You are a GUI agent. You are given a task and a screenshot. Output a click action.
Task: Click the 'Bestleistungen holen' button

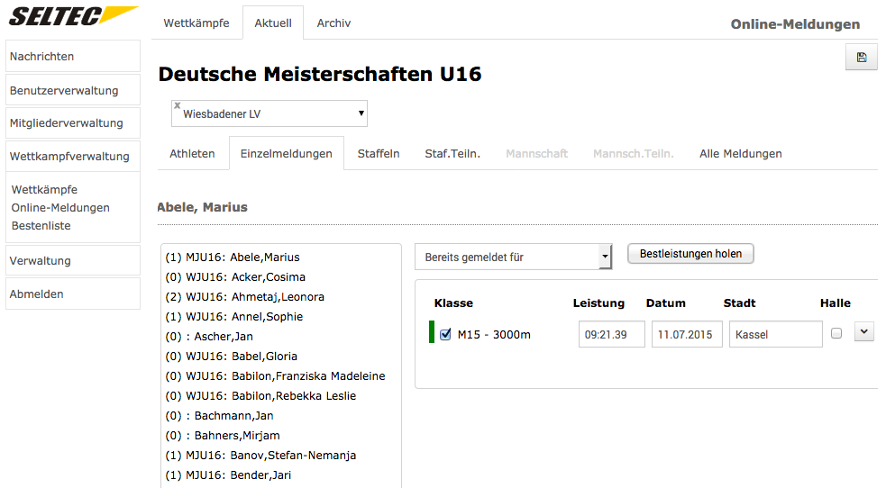click(x=690, y=254)
